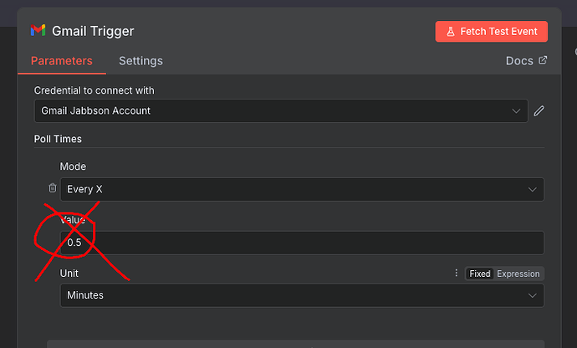Click the pencil icon to edit credential
The width and height of the screenshot is (577, 348).
539,110
